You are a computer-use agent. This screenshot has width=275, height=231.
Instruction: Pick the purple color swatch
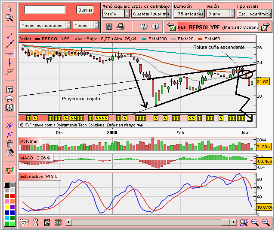[x=12, y=207]
